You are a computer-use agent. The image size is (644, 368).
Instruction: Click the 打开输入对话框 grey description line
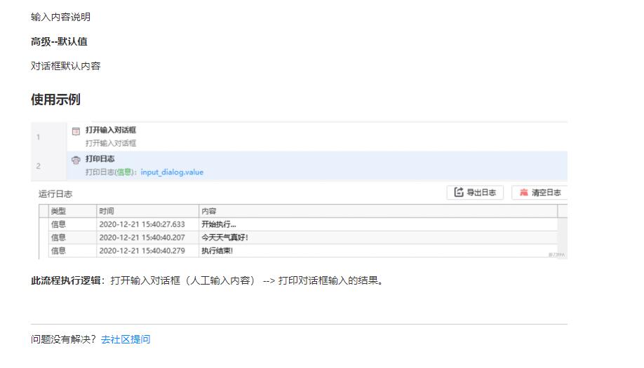pos(110,143)
